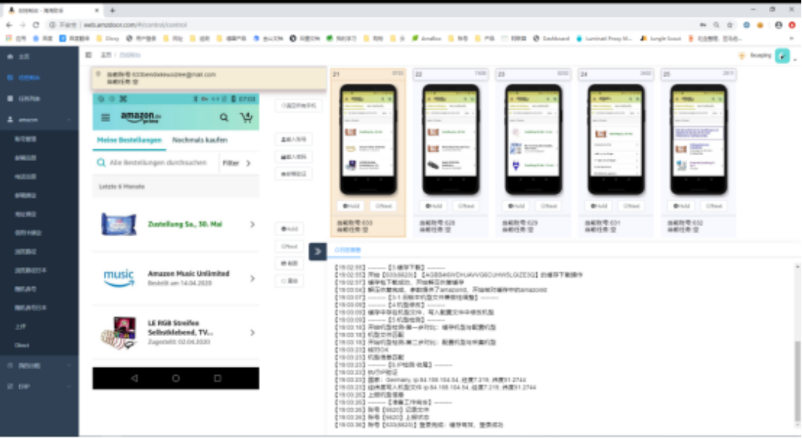The image size is (802, 439).
Task: Click the search magnifier in the Amazon page preview
Action: [224, 118]
